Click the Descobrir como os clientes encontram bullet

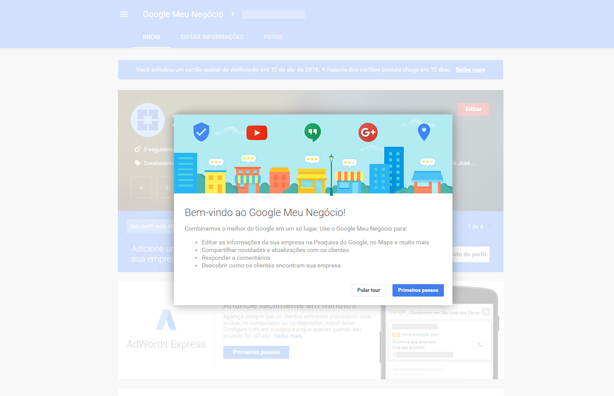(271, 265)
